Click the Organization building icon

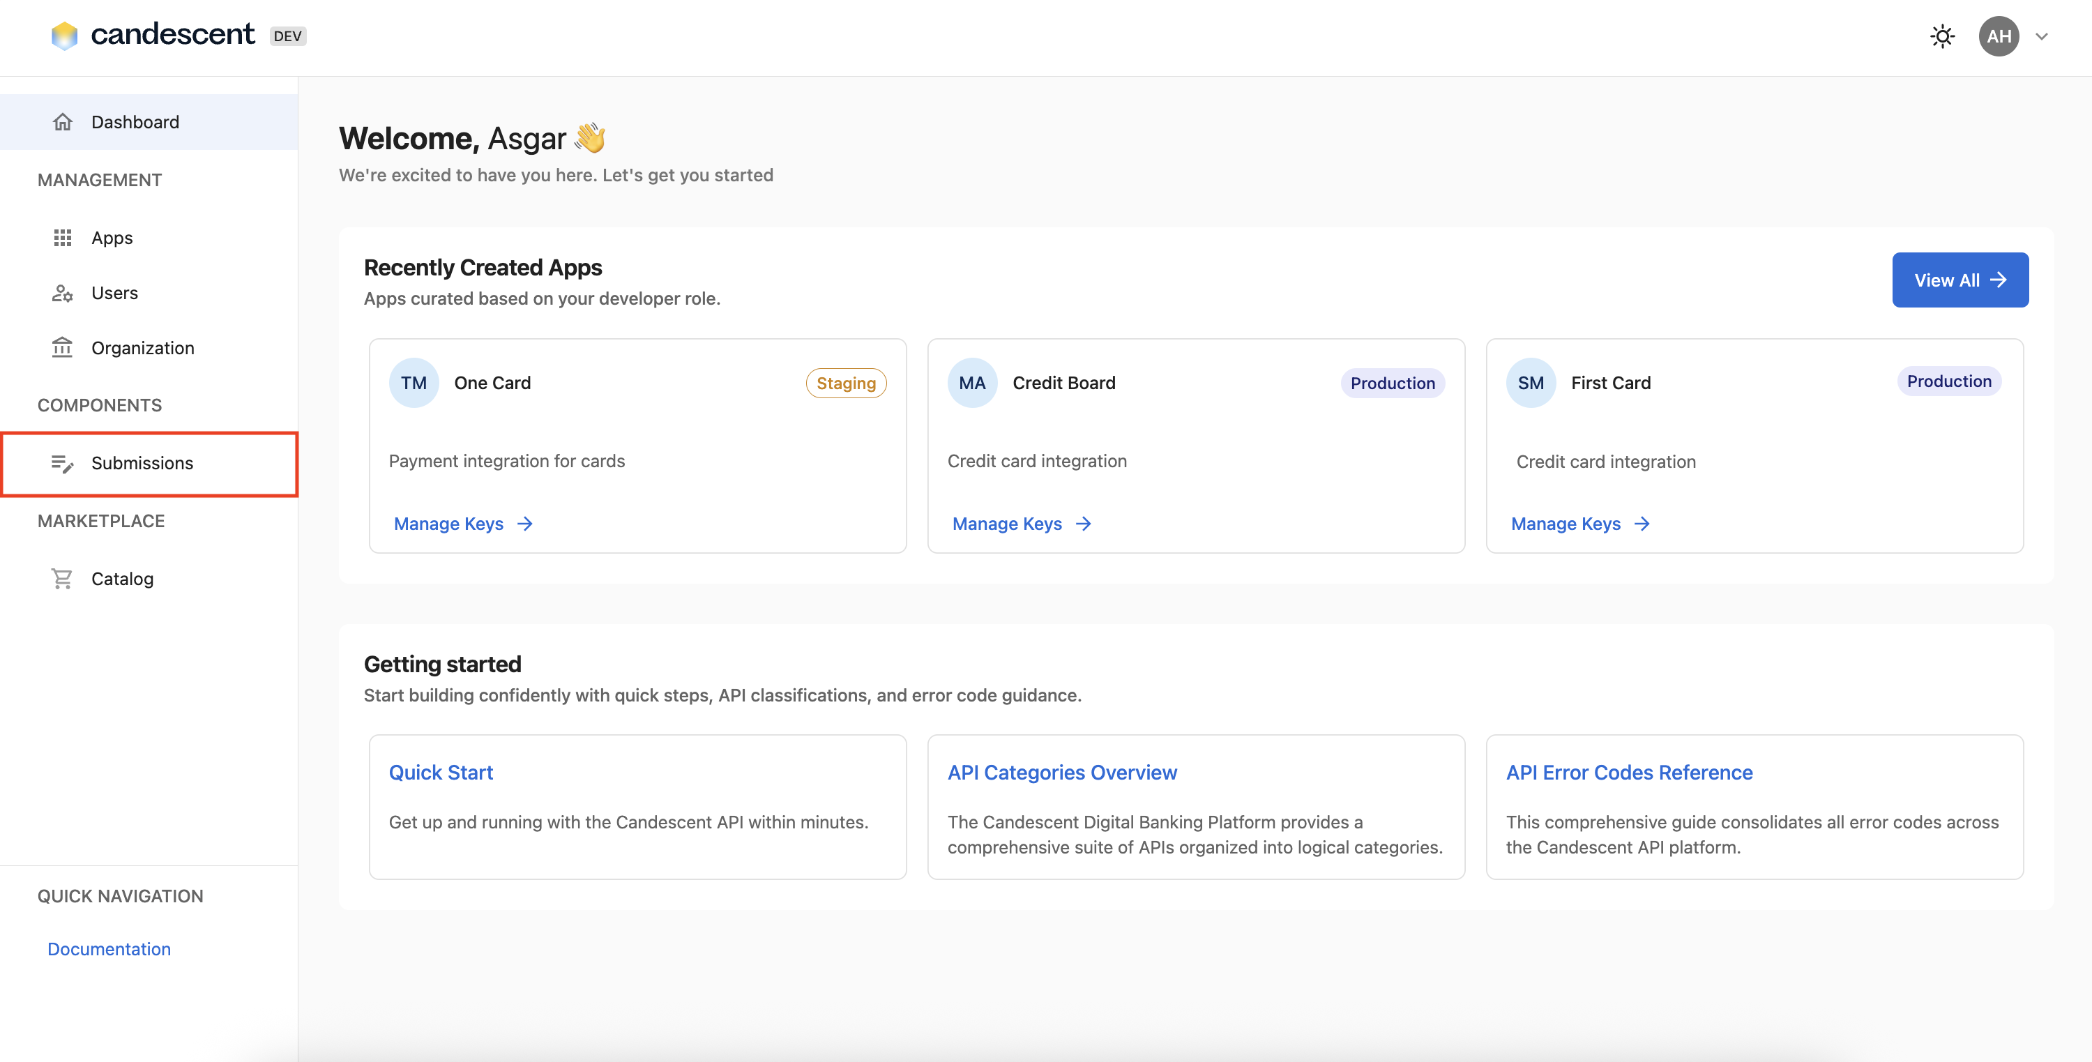(63, 347)
